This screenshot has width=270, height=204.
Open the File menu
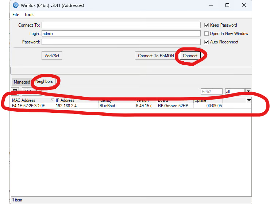pos(16,15)
